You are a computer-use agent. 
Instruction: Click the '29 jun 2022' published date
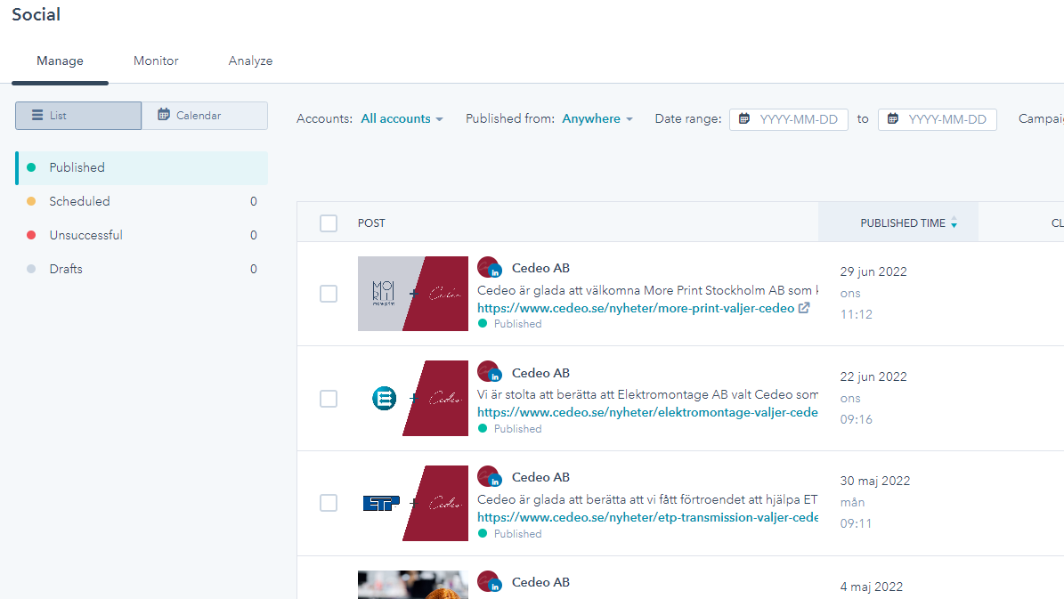(873, 272)
